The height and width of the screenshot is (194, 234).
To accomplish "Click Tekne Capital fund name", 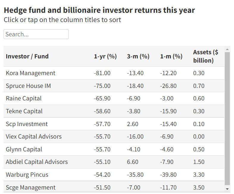I will (x=24, y=111).
